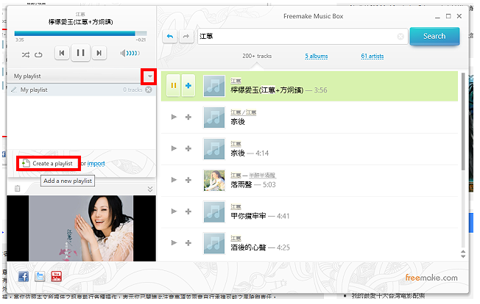Add 家後 4:14 to playlist
The height and width of the screenshot is (304, 480).
pos(188,148)
